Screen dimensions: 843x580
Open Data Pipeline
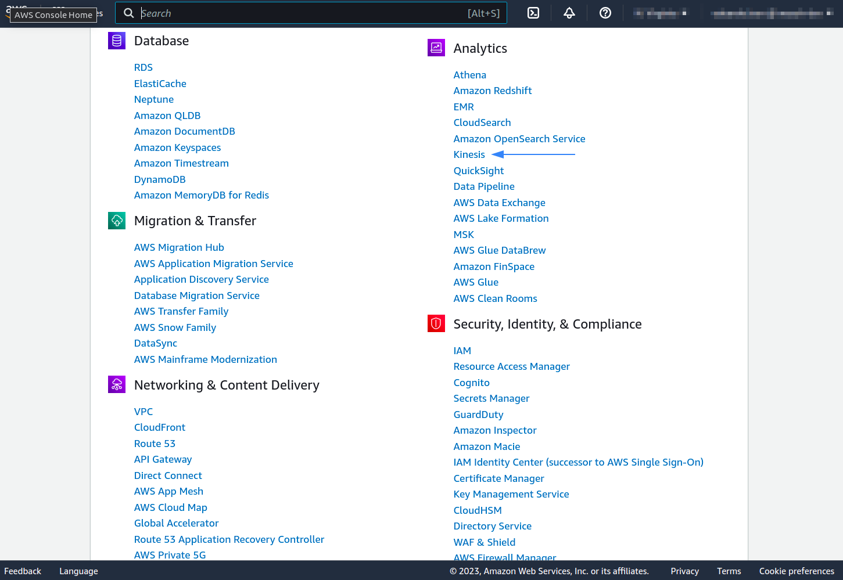[484, 186]
